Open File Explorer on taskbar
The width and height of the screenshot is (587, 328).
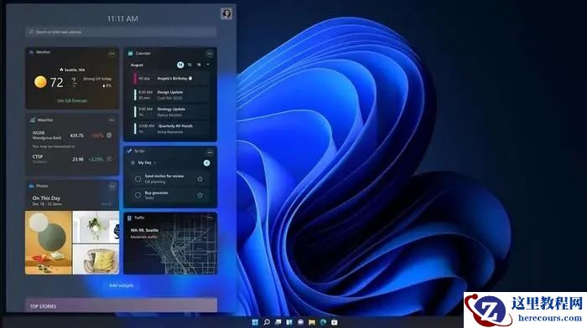[x=312, y=322]
